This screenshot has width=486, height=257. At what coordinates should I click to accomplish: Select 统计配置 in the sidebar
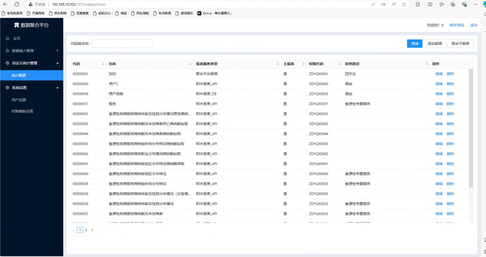(32, 75)
